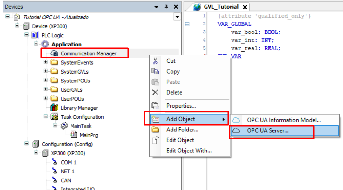
Task: Click the Library Manager books icon
Action: 55,108
